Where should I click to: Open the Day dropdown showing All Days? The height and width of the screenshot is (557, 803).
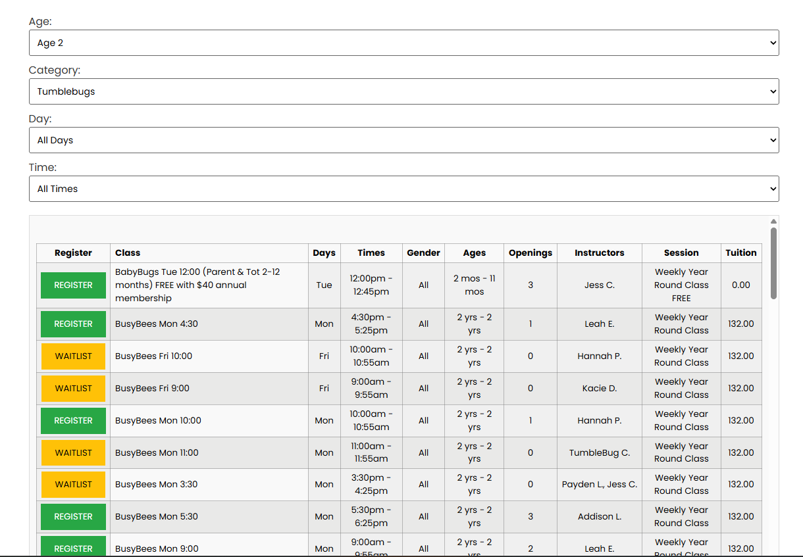tap(403, 140)
